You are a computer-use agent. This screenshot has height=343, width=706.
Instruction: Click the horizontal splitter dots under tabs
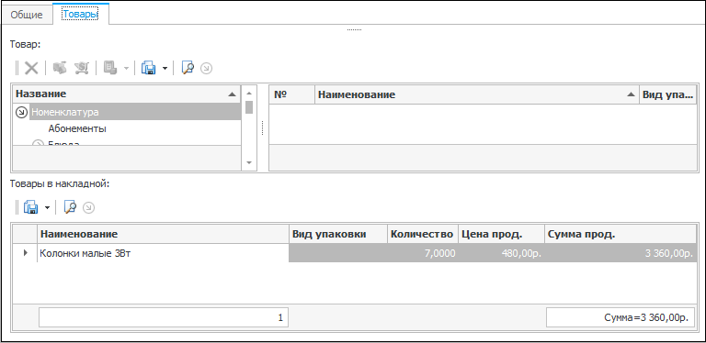(354, 30)
